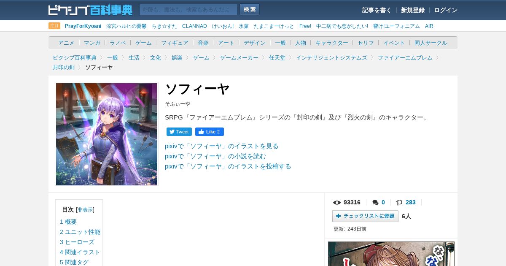Open the ソフィーヤ character illustration thumbnail

click(x=107, y=134)
